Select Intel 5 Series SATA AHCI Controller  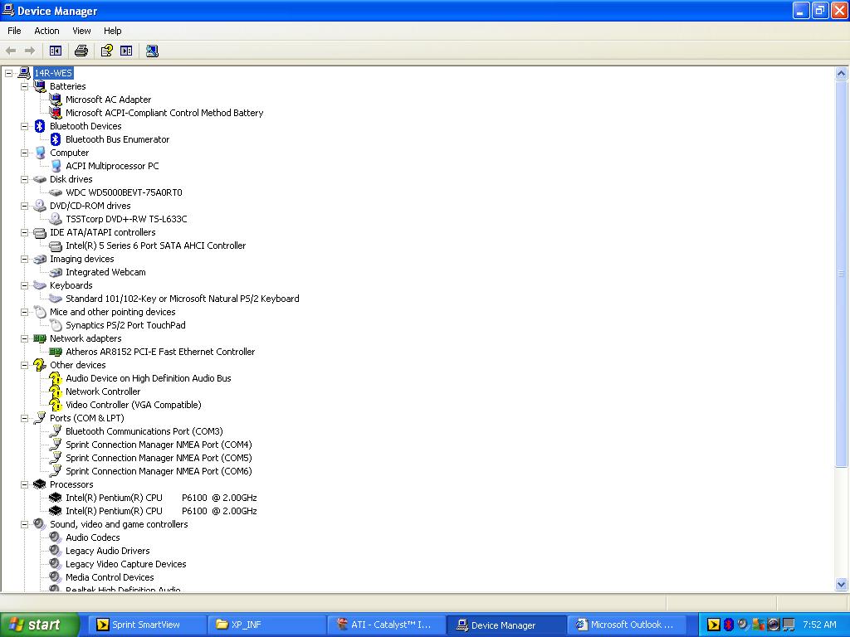click(155, 246)
